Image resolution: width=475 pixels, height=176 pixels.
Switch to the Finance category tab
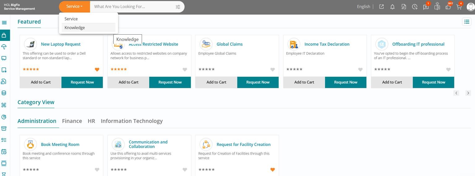coord(72,121)
